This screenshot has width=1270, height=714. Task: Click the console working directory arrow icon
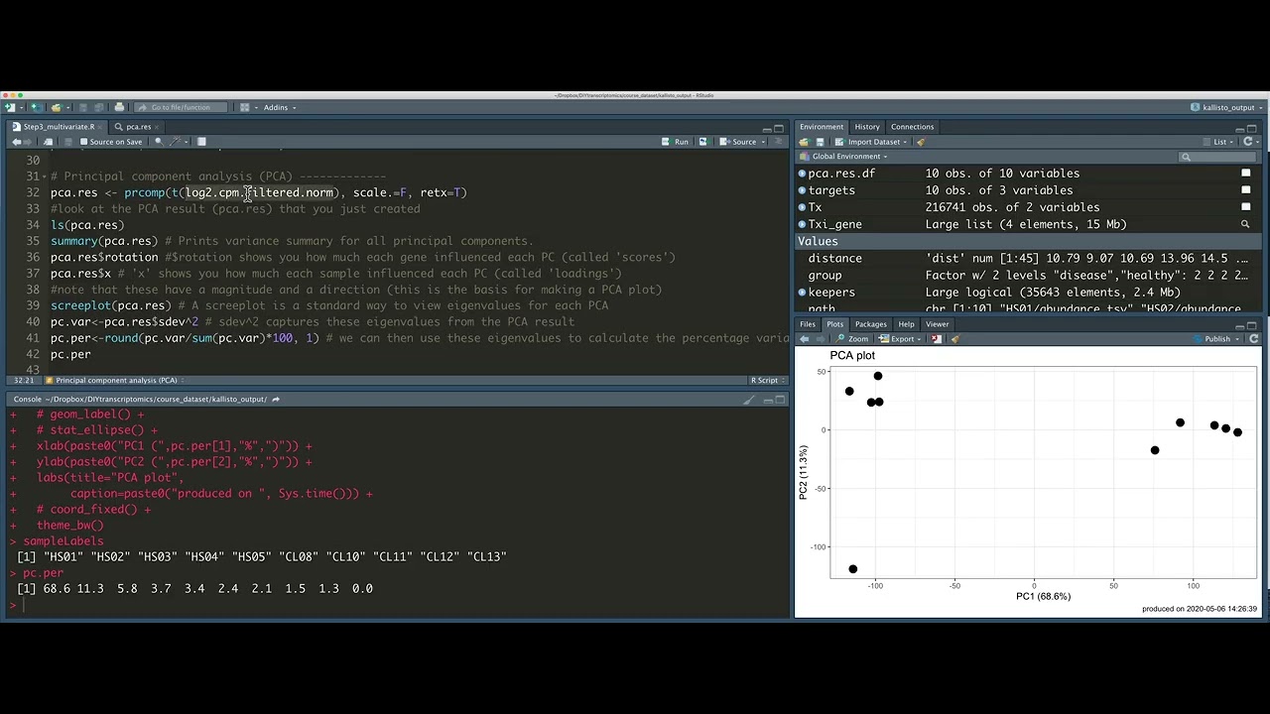click(276, 399)
